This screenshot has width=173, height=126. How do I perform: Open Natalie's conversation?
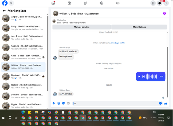(24, 86)
